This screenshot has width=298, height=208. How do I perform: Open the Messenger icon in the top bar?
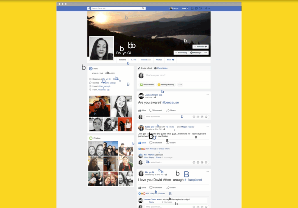point(196,8)
